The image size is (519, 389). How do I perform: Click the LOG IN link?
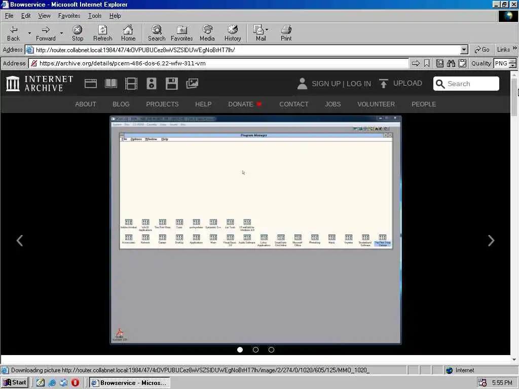tap(359, 84)
